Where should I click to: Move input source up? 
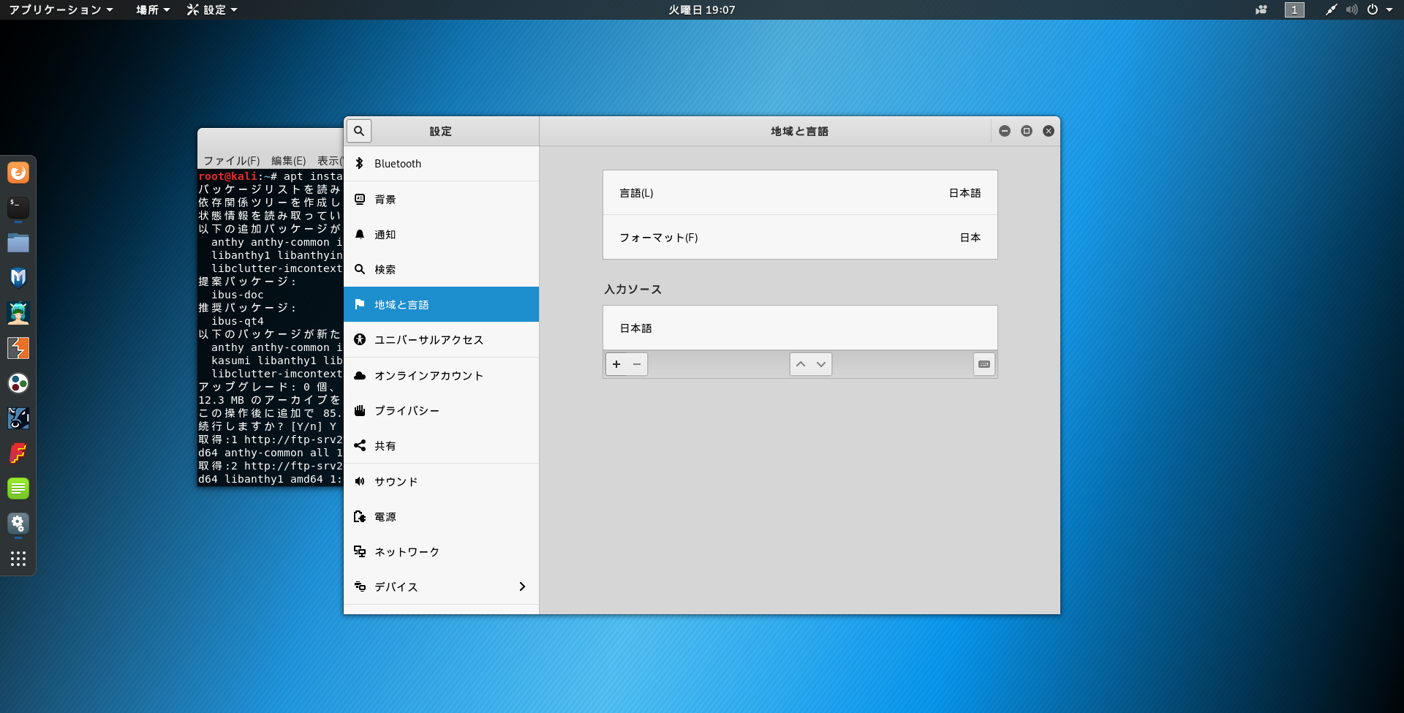801,364
